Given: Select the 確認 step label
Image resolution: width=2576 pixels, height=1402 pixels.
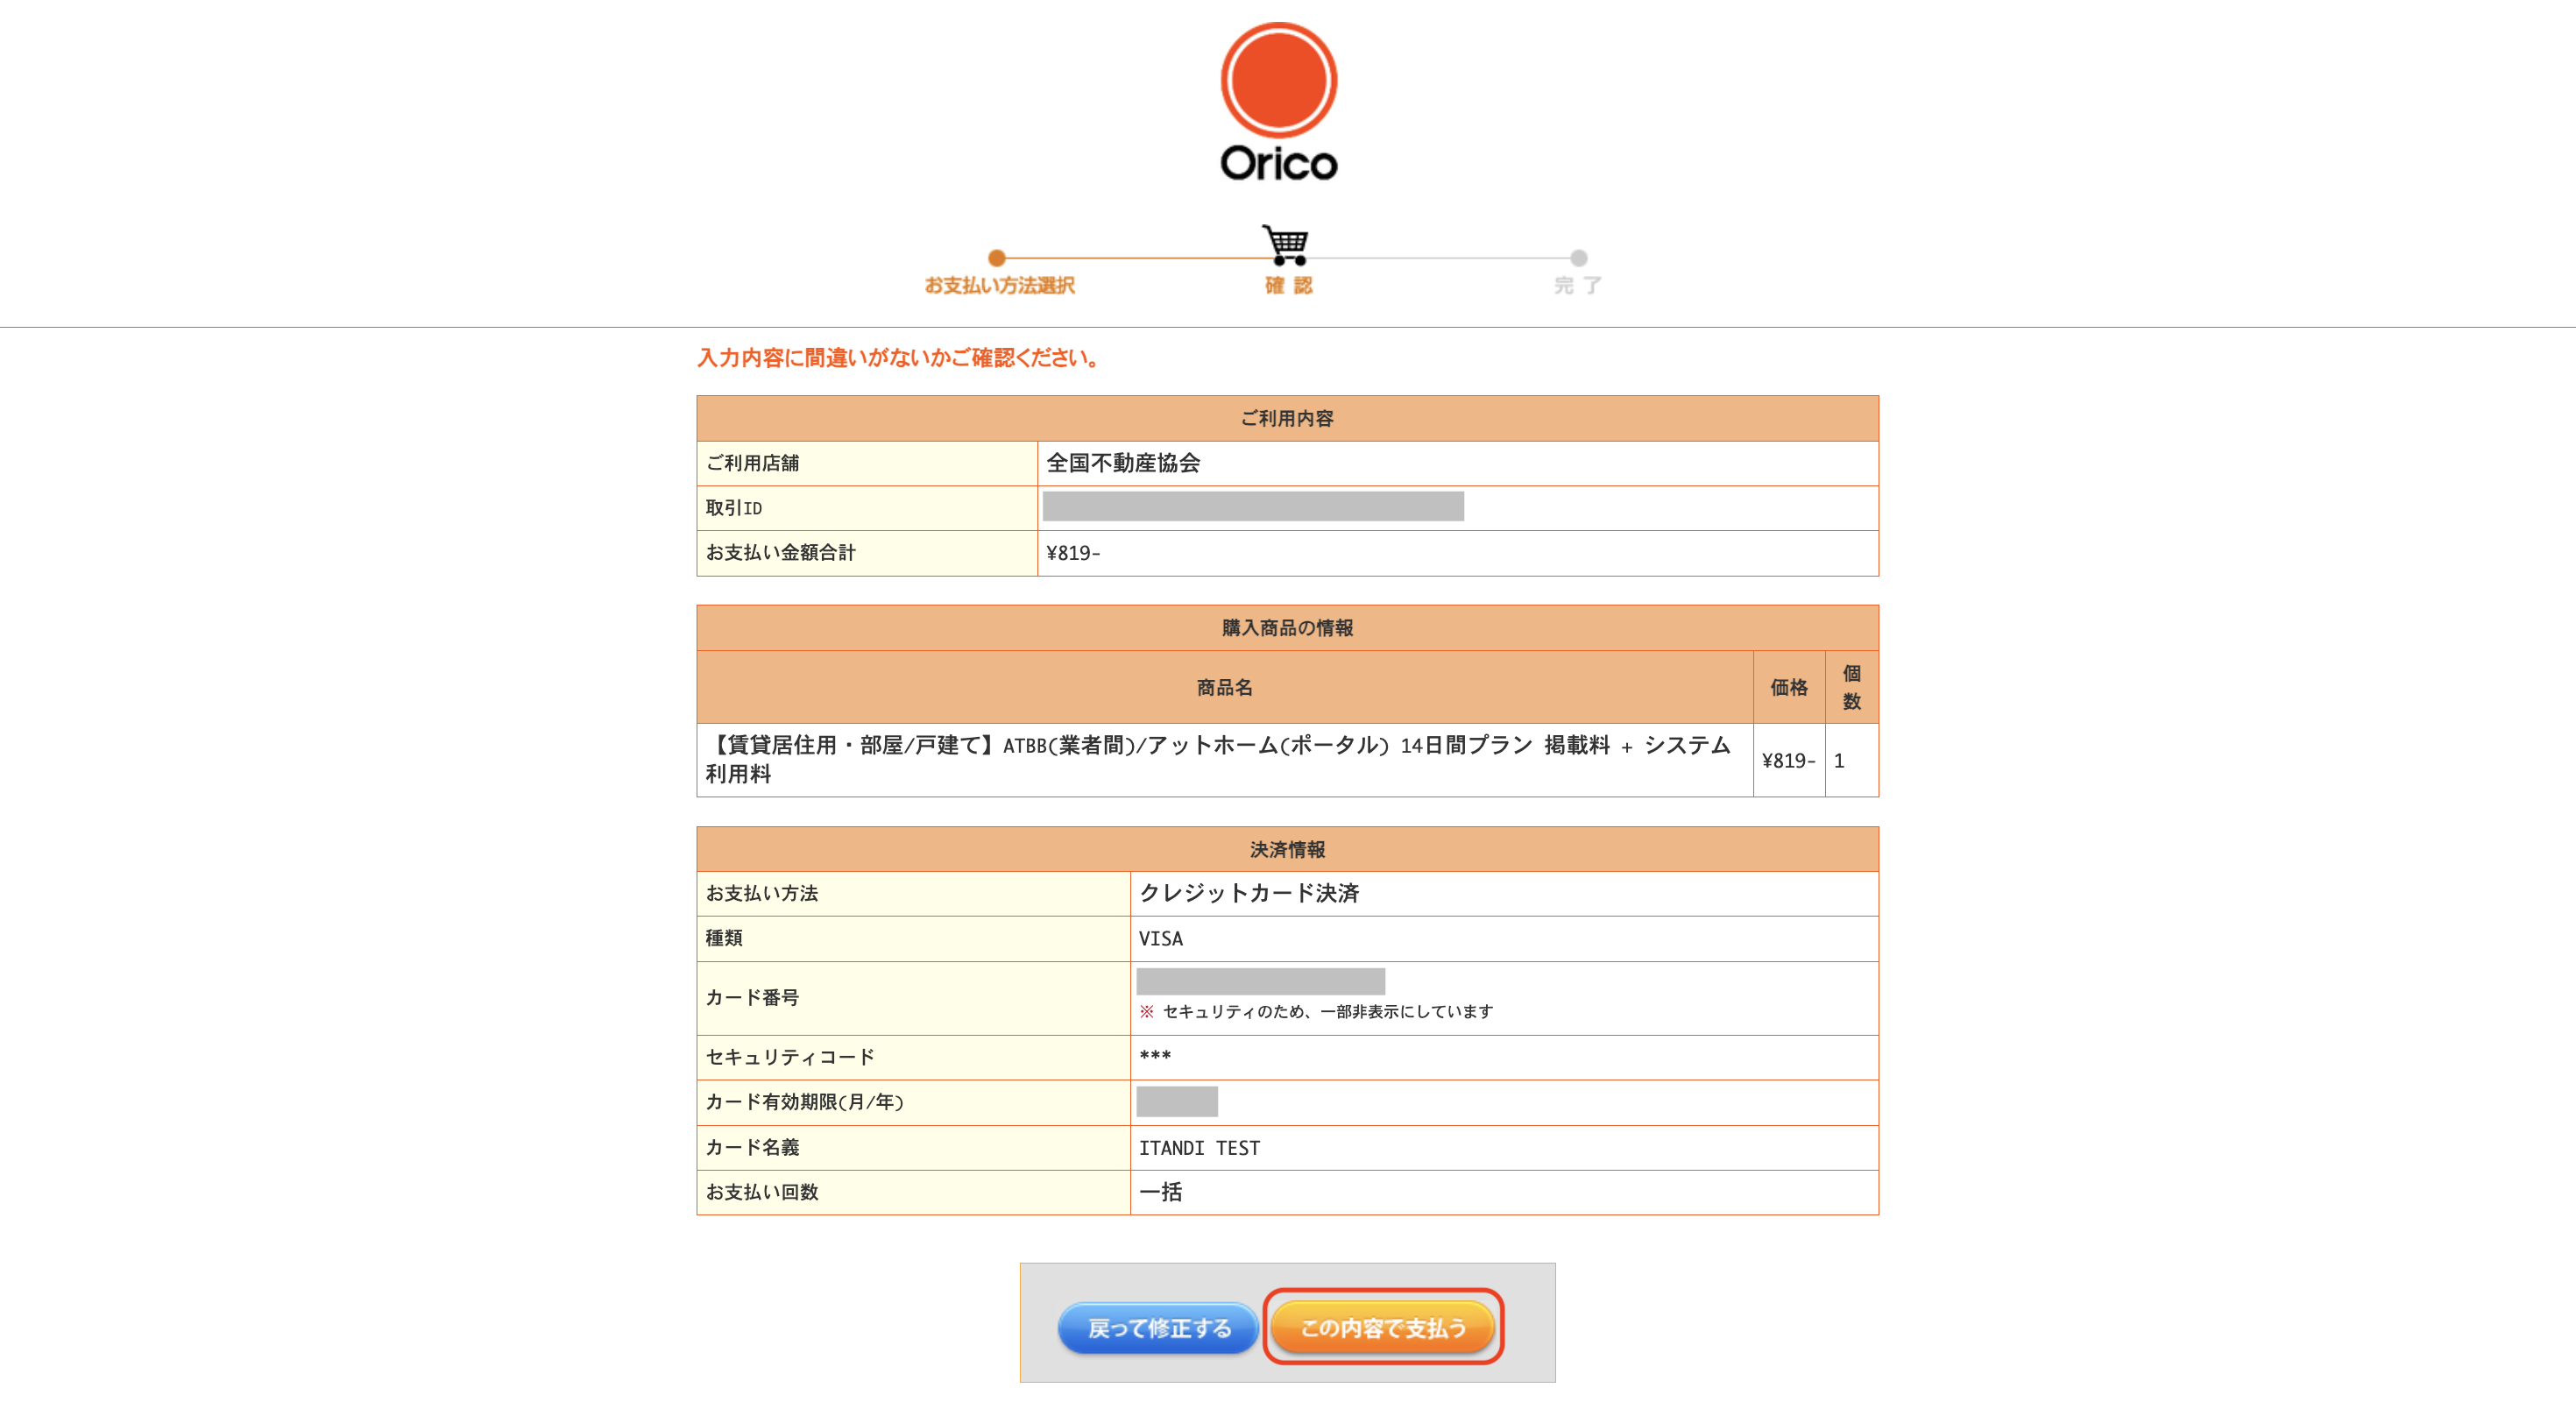Looking at the screenshot, I should point(1288,286).
